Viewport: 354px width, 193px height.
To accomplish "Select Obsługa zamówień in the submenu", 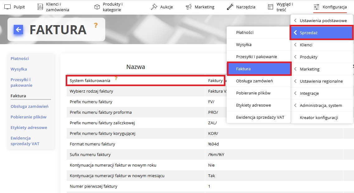I will (258, 81).
